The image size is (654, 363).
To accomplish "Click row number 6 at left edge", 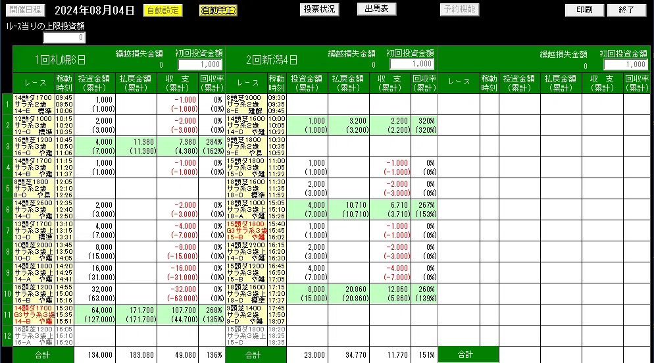I will pyautogui.click(x=7, y=210).
